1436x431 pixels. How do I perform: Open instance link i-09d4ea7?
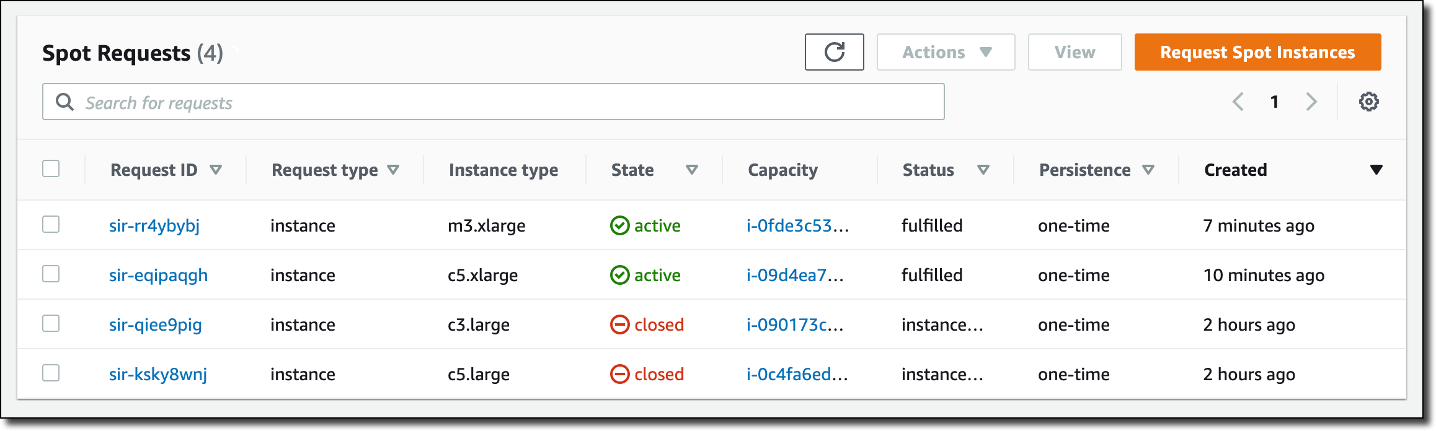(x=795, y=276)
